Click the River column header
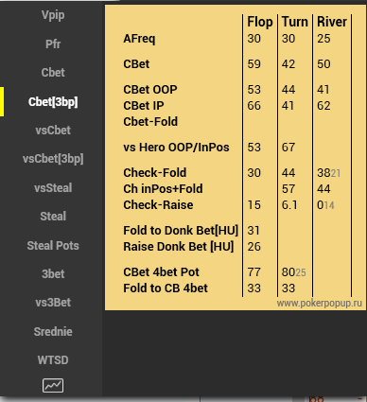The height and width of the screenshot is (402, 367). click(332, 22)
